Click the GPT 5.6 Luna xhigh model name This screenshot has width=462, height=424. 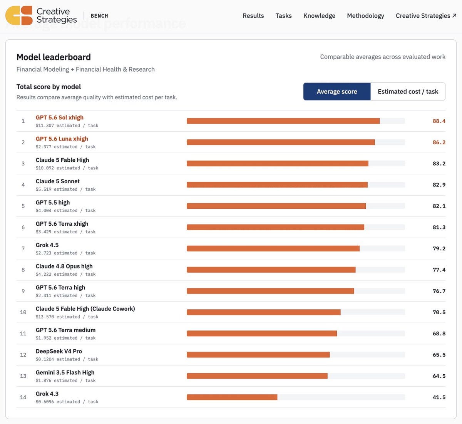[62, 139]
